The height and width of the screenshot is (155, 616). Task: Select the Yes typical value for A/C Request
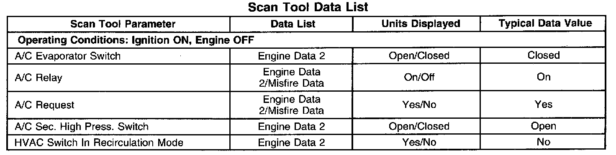coord(544,105)
